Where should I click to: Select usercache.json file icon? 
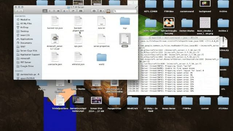click(55, 57)
